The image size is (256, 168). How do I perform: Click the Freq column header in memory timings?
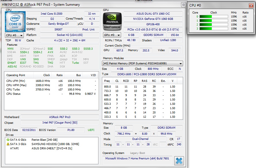(108, 81)
